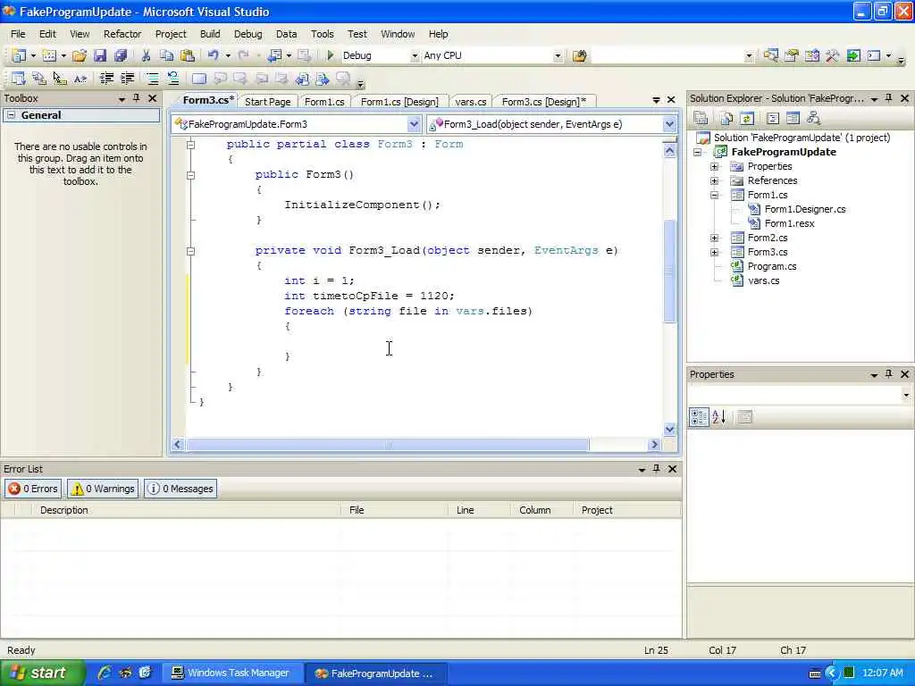The image size is (915, 686).
Task: Toggle the 0 Errors filter
Action: click(x=33, y=489)
